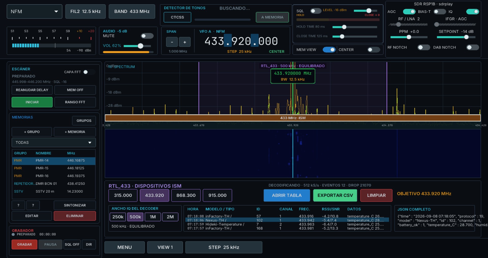This screenshot has width=488, height=258.
Task: Click the LIMPIAR button
Action: [376, 195]
